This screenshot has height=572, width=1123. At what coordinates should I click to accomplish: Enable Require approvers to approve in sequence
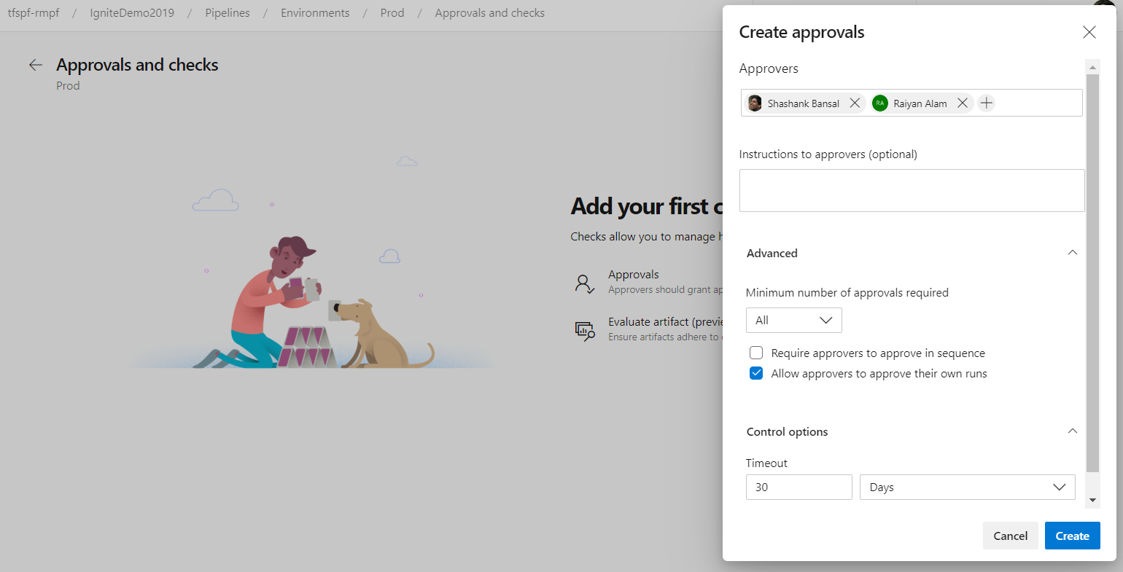[756, 353]
